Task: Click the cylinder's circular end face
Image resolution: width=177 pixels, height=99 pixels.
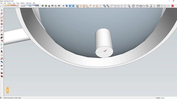Action: click(104, 52)
